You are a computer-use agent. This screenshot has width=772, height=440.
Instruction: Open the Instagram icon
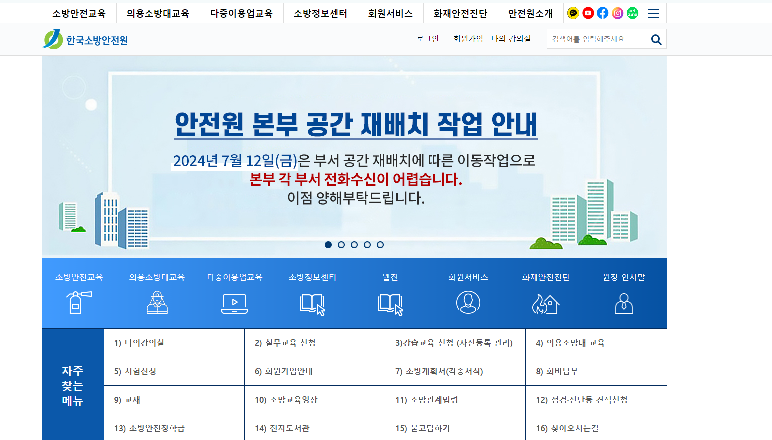[617, 13]
